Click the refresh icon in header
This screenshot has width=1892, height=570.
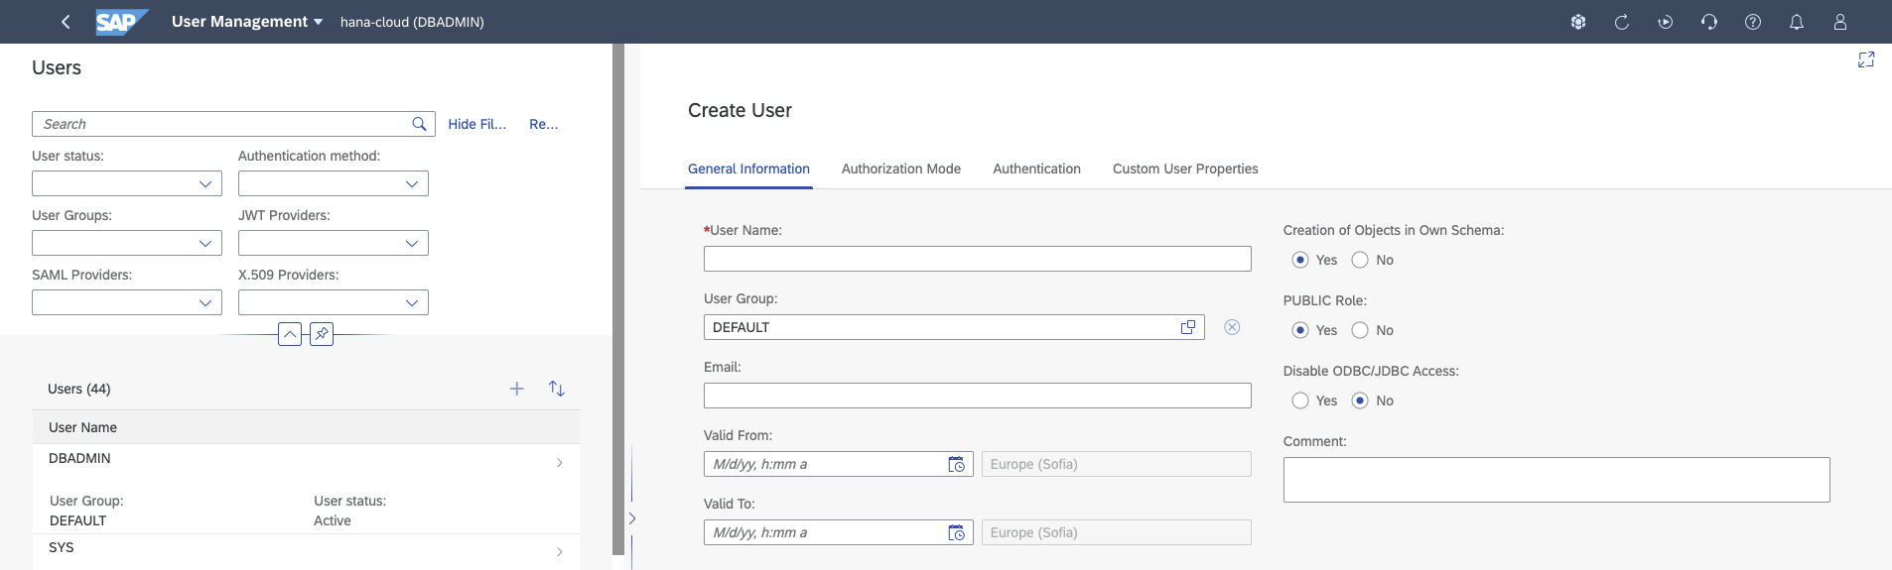pos(1621,22)
